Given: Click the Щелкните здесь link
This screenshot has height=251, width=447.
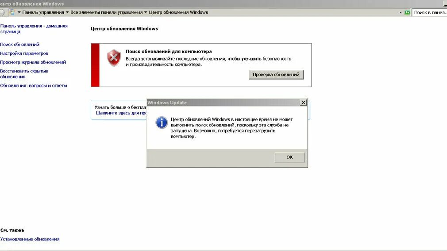Looking at the screenshot, I should (x=121, y=113).
